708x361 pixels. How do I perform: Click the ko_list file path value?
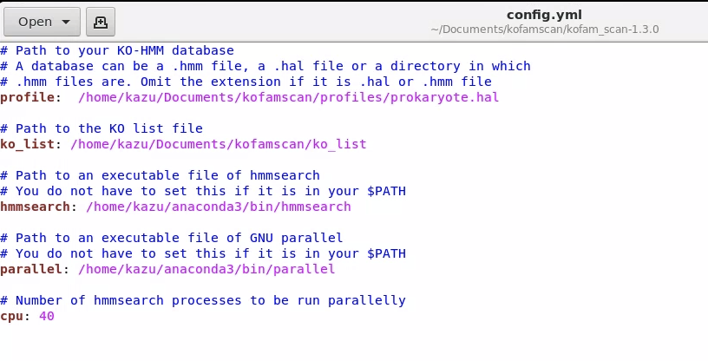point(219,144)
